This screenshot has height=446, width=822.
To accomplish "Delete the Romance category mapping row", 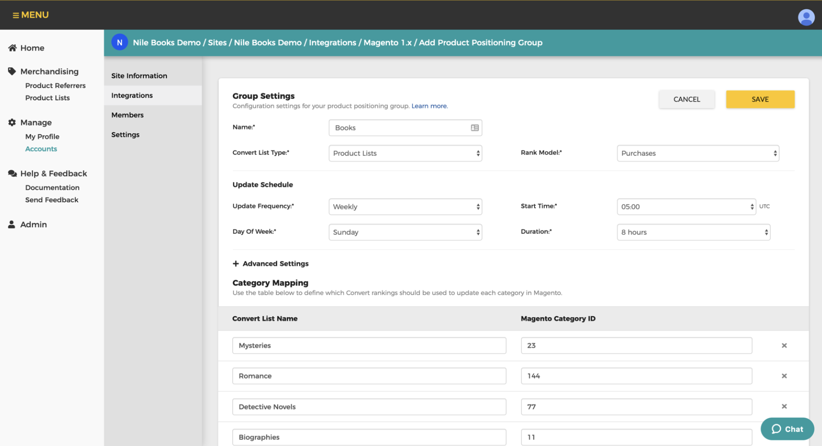I will [784, 376].
